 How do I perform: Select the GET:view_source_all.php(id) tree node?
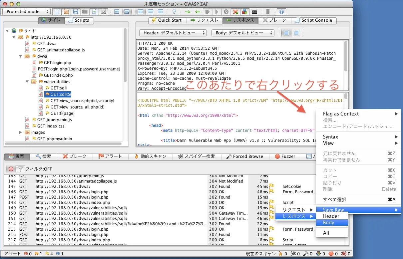(x=77, y=107)
